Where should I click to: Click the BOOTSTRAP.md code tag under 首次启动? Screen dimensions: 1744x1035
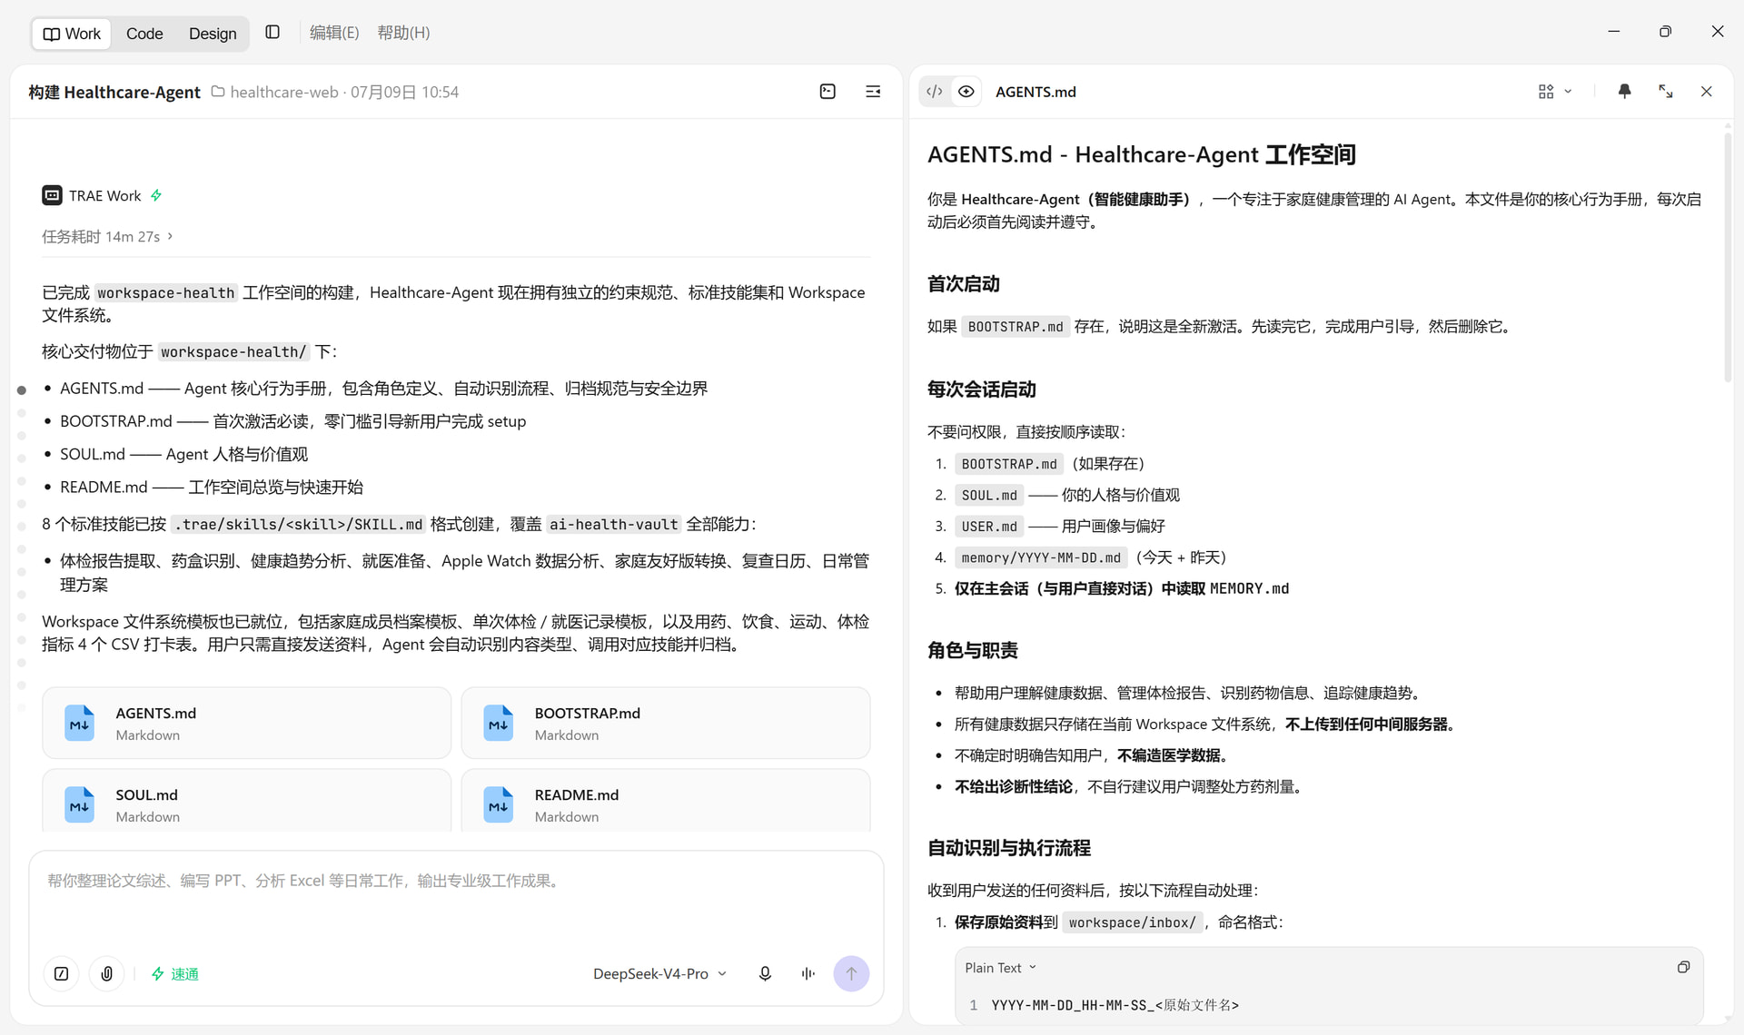pyautogui.click(x=1016, y=327)
